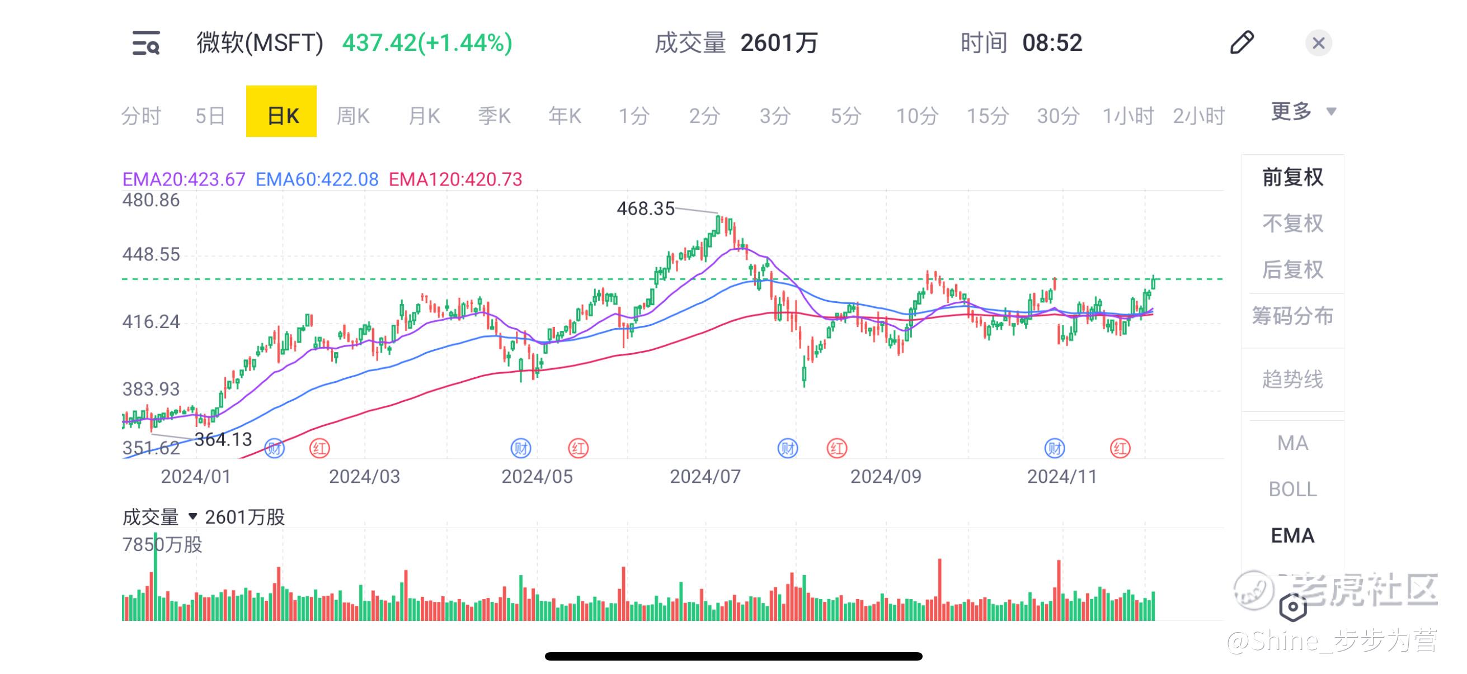Select 30分 timeframe tab

(x=1057, y=116)
